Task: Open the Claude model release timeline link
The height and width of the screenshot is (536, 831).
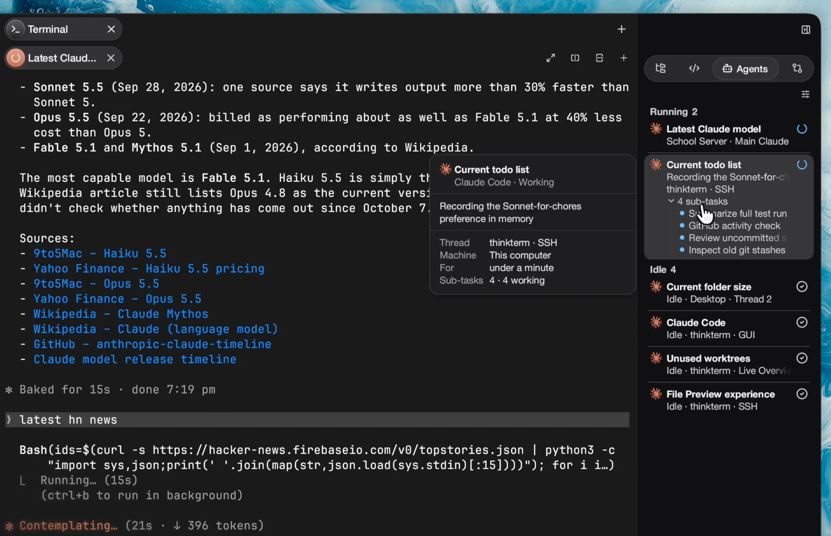Action: point(135,359)
